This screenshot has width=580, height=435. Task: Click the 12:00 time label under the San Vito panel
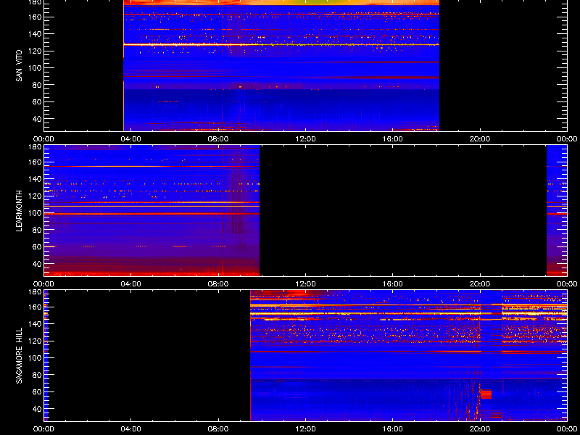305,139
